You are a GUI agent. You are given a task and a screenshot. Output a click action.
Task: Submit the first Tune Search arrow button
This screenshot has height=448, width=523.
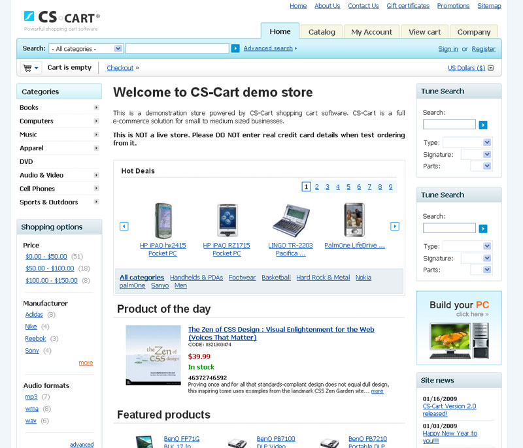(483, 125)
